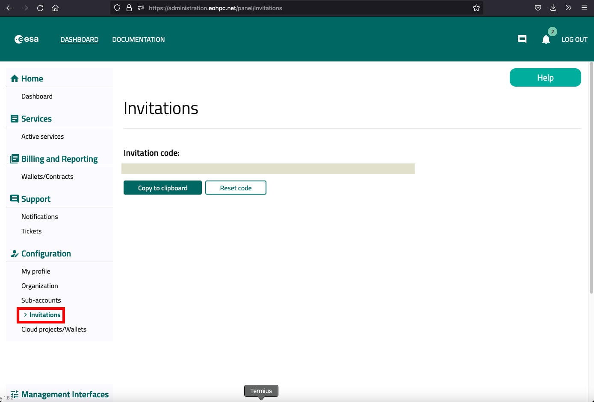Show more toolbar tools via double chevron
This screenshot has width=594, height=402.
point(568,8)
